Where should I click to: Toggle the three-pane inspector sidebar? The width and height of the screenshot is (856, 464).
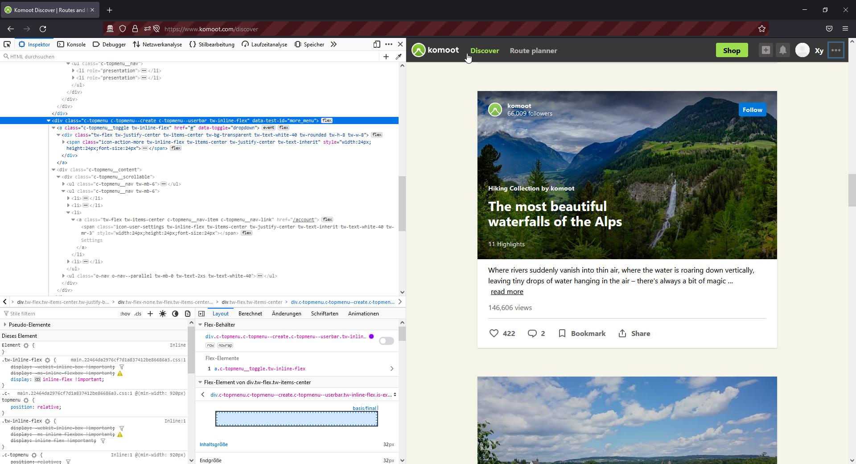pyautogui.click(x=202, y=314)
